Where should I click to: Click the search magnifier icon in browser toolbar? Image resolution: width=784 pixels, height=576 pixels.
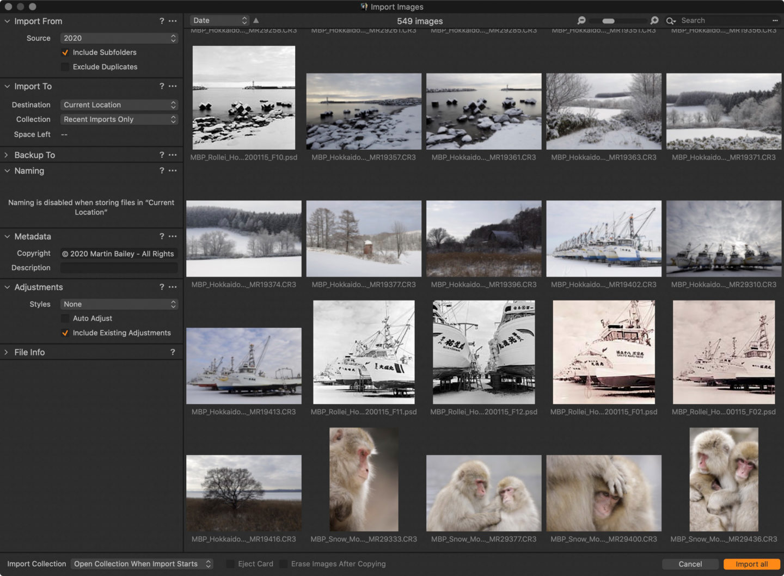[671, 21]
